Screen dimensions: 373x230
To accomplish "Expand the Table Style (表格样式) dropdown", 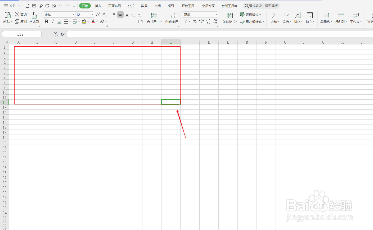I will 260,15.
